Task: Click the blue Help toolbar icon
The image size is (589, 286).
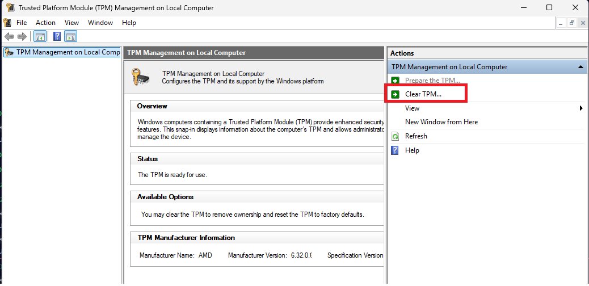Action: point(57,36)
